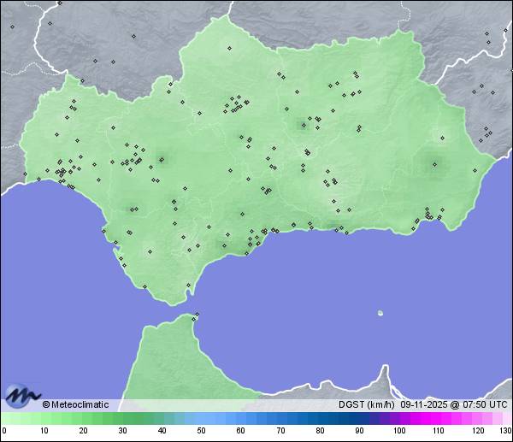Click the 130 value at the scale's end
The height and width of the screenshot is (442, 513).
(505, 431)
